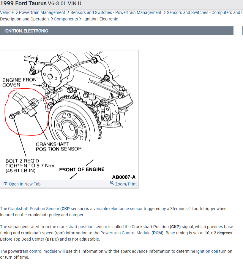Open the Powertrain Management breadcrumb
Image resolution: width=243 pixels, height=272 pixels.
tap(42, 12)
